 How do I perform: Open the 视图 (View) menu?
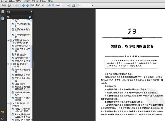19,1
